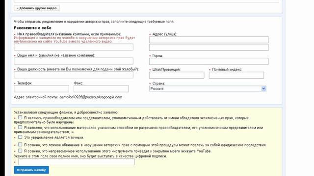Image resolution: width=314 pixels, height=176 pixels.
Task: Check 'Я заявляю, что использование материалов' box
Action: (x=20, y=127)
